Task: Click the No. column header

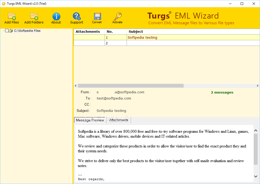Action: pyautogui.click(x=116, y=31)
